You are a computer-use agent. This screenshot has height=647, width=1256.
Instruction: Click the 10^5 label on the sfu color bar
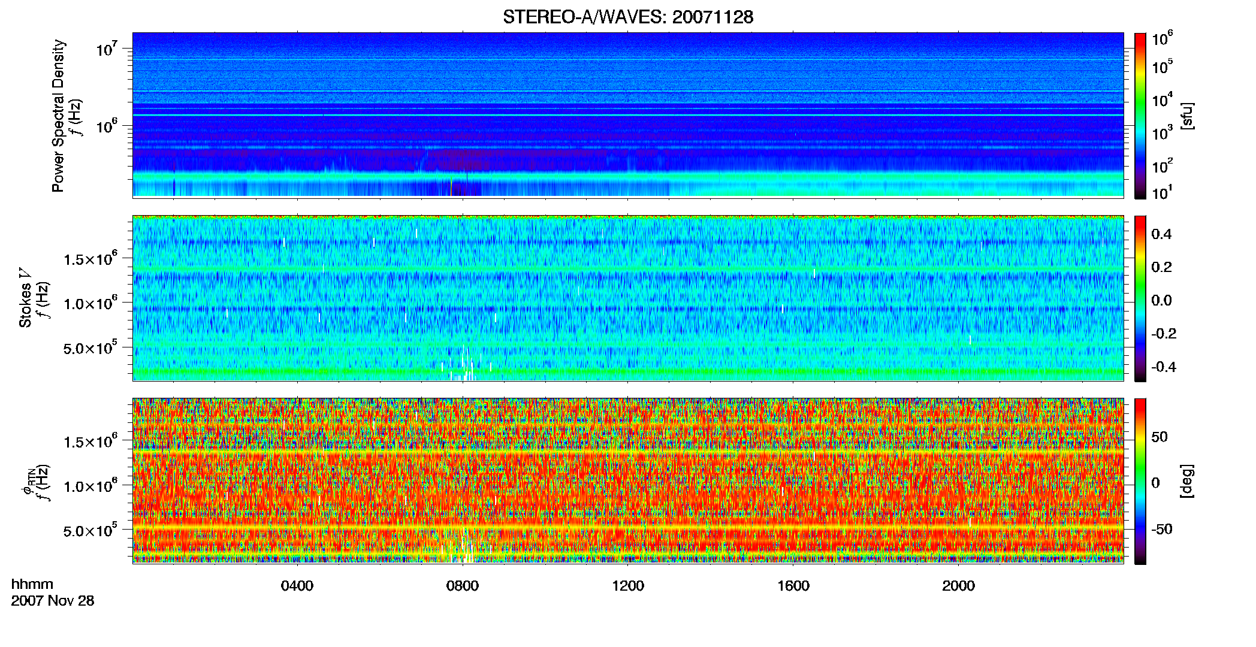point(1162,66)
